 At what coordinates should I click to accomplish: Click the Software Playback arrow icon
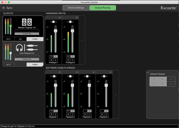(148, 73)
